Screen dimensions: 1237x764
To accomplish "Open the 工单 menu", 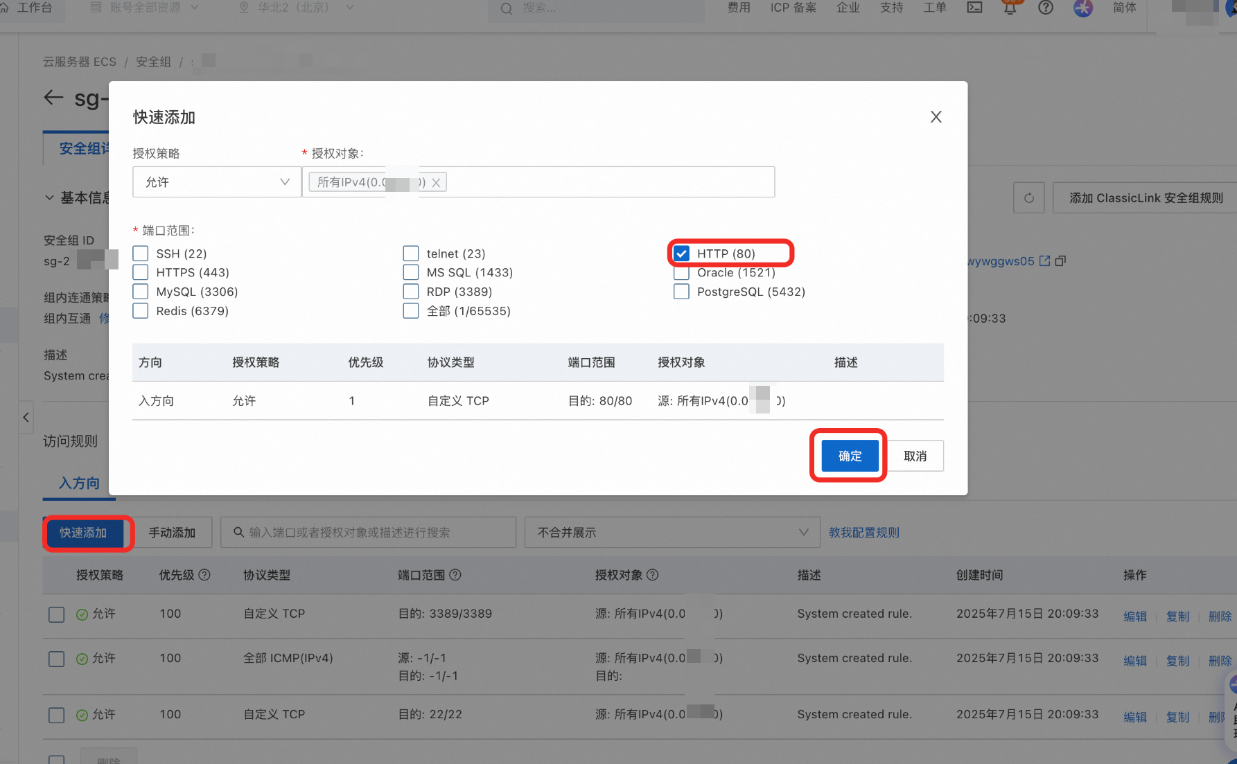I will point(935,8).
